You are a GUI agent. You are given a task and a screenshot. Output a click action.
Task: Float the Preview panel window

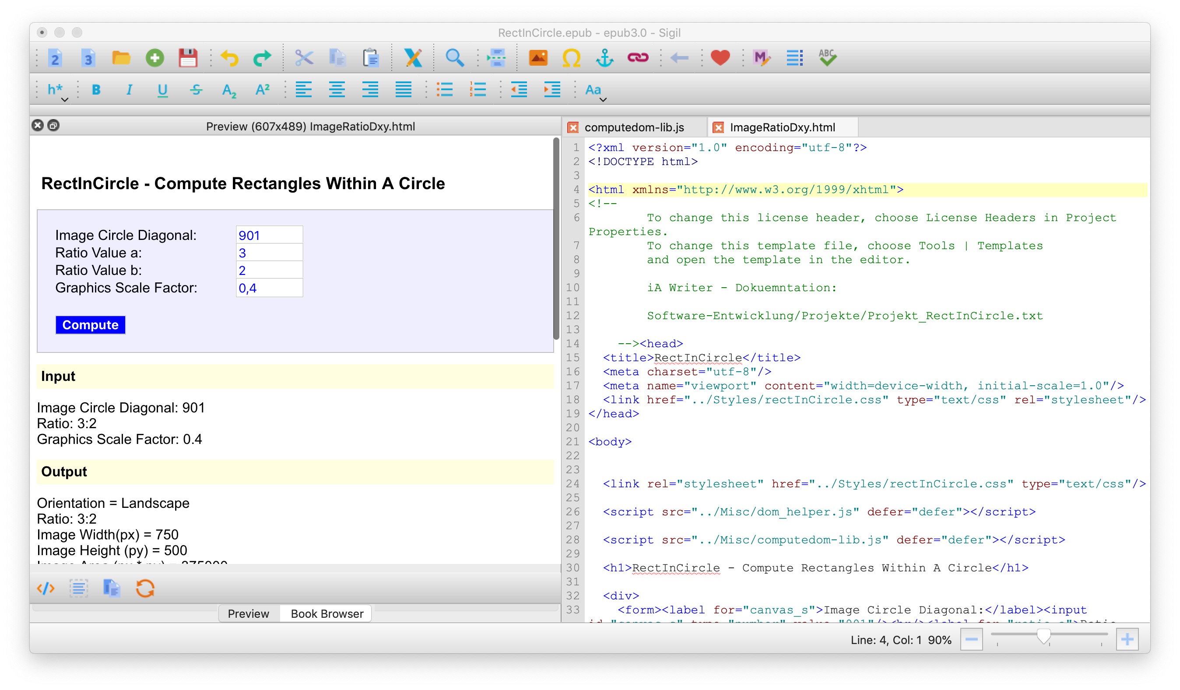tap(54, 126)
